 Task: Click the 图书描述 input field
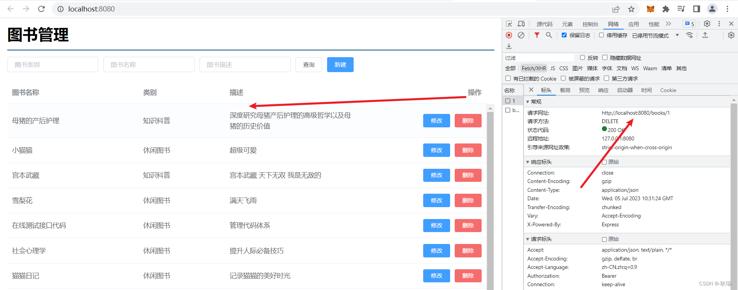(x=245, y=64)
